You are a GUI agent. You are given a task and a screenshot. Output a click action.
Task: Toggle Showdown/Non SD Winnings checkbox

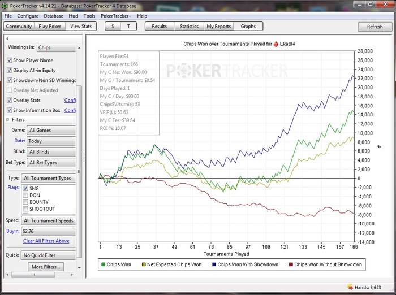(x=10, y=80)
